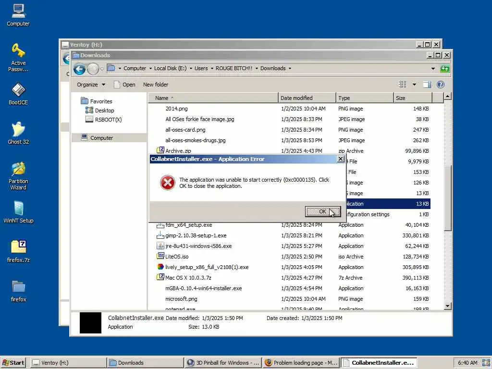
Task: Click the Back arrow in Downloads window
Action: click(79, 69)
